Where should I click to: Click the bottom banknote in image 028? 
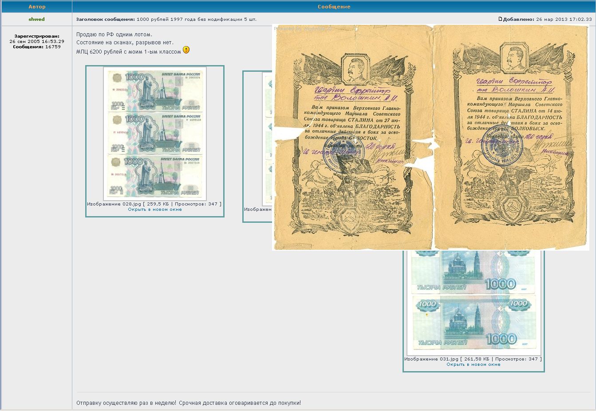(x=155, y=176)
